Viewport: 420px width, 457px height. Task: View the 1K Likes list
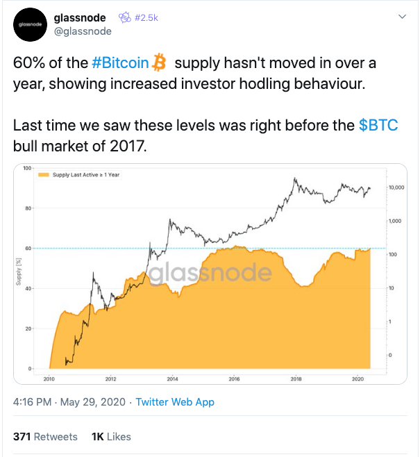[111, 437]
